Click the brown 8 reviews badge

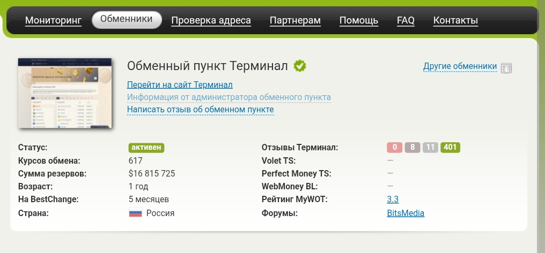click(x=413, y=147)
